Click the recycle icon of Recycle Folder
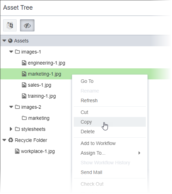The image size is (172, 194). (11, 140)
